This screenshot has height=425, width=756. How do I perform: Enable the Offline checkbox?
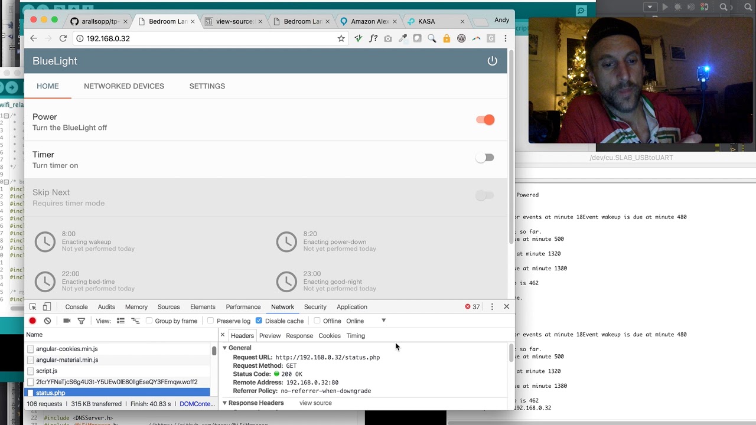click(x=317, y=321)
